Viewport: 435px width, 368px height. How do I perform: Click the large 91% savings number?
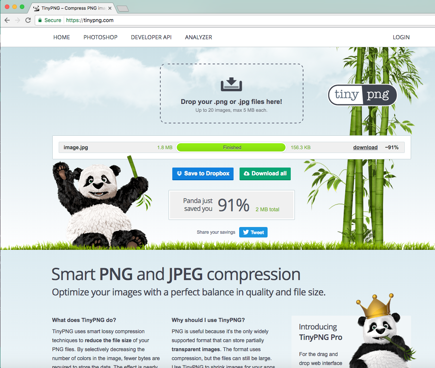click(234, 205)
